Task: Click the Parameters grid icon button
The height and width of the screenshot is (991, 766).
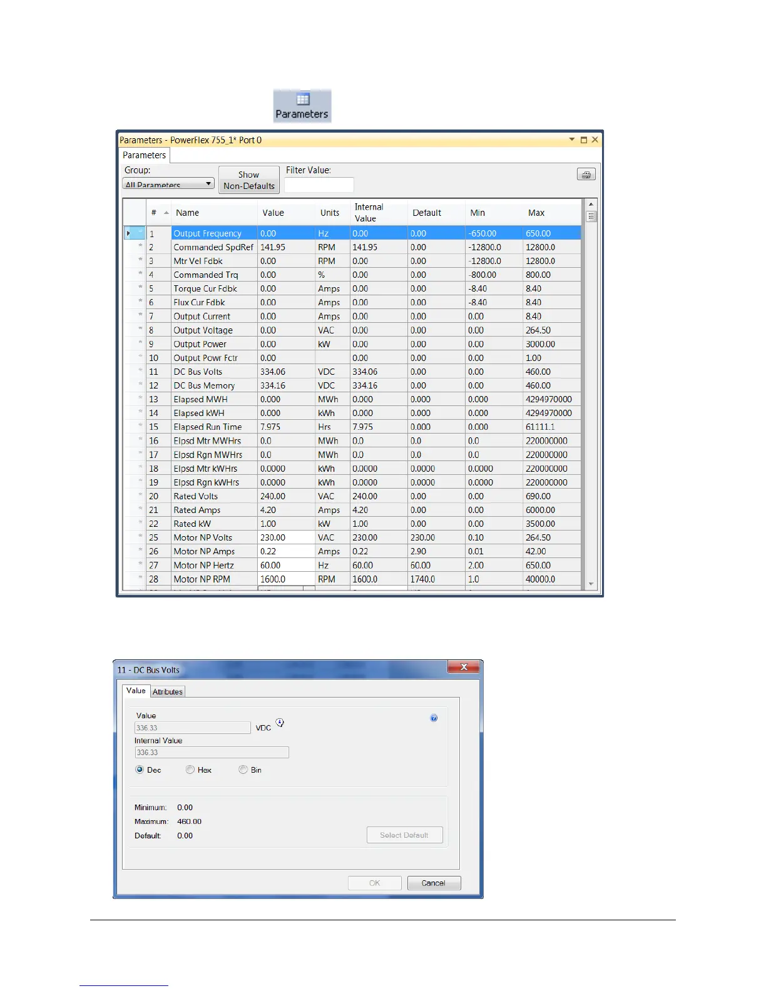Action: tap(302, 106)
